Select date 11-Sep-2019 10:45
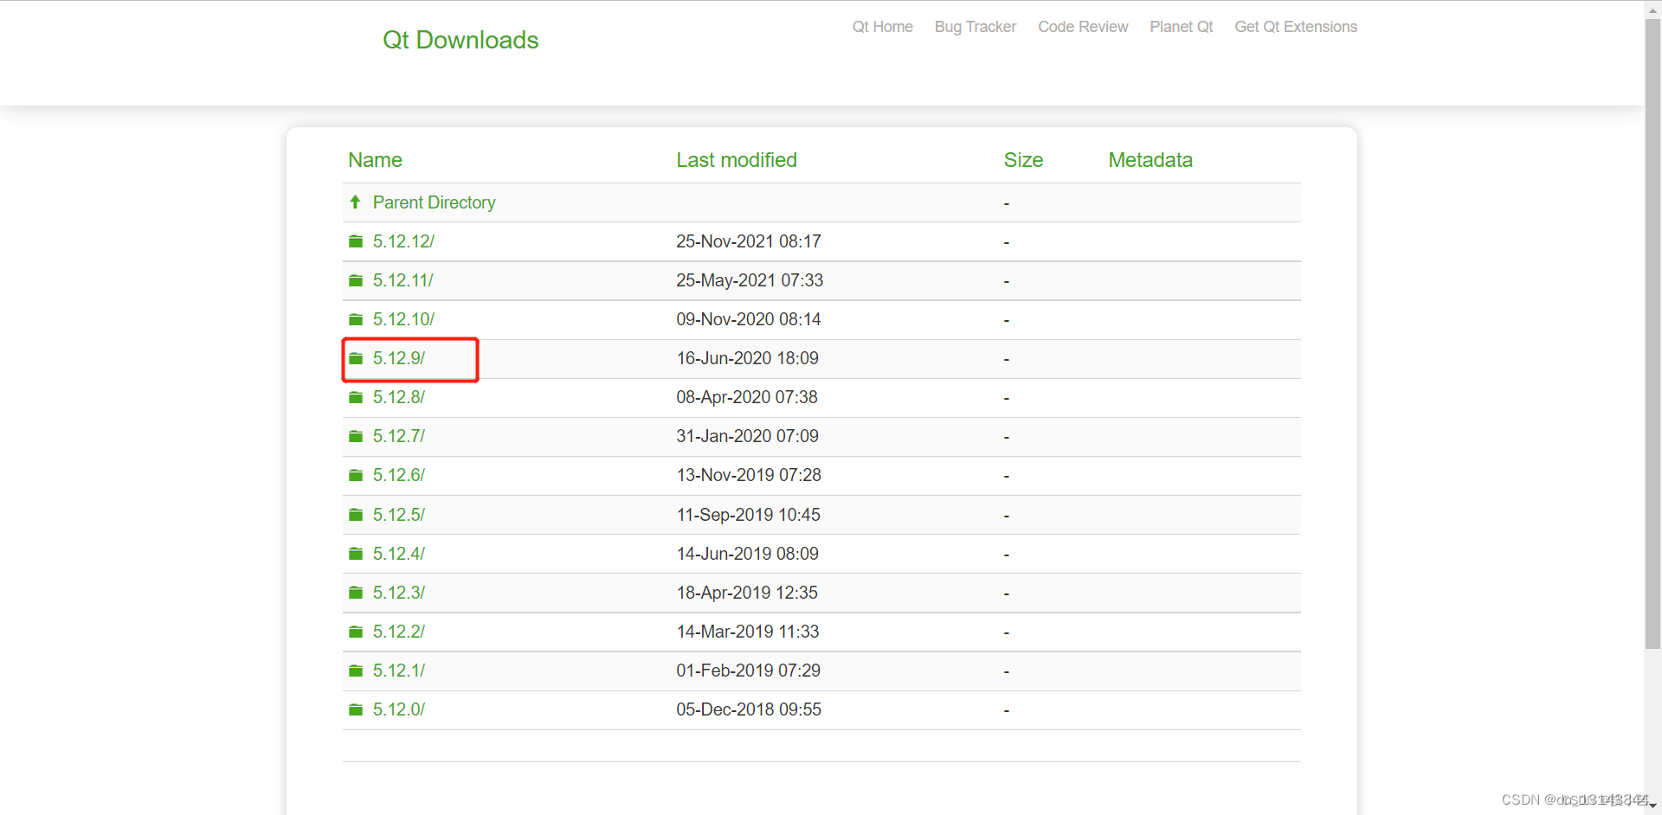This screenshot has width=1662, height=815. pos(749,515)
